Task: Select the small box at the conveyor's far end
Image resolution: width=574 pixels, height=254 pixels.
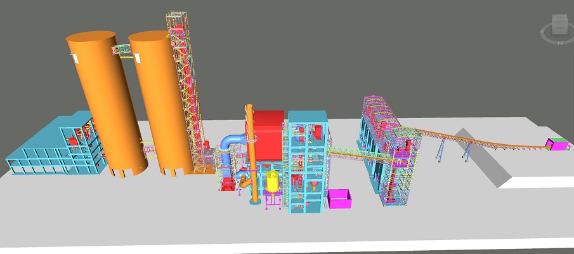Action: pos(556,144)
